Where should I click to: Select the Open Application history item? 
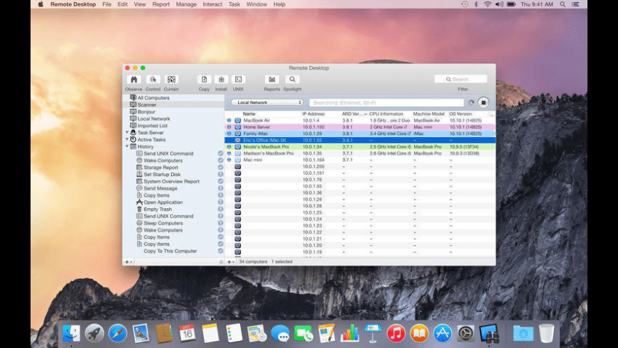point(163,202)
